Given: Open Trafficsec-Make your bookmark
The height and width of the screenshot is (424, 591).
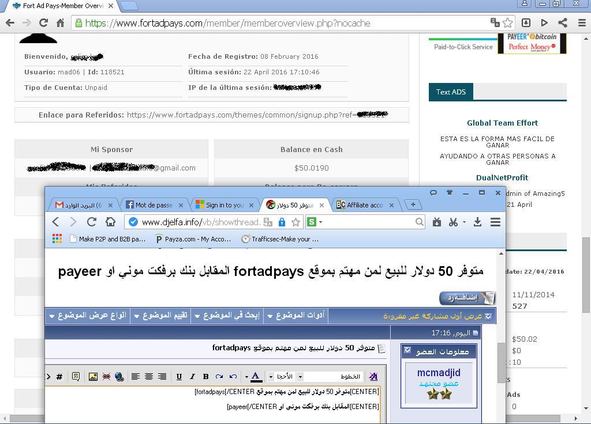Looking at the screenshot, I should [280, 239].
